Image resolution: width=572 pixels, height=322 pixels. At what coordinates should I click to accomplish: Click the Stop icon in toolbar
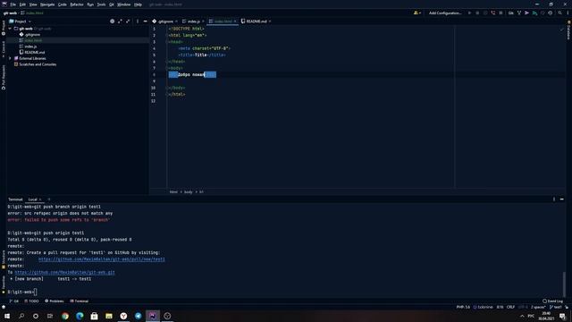(500, 13)
